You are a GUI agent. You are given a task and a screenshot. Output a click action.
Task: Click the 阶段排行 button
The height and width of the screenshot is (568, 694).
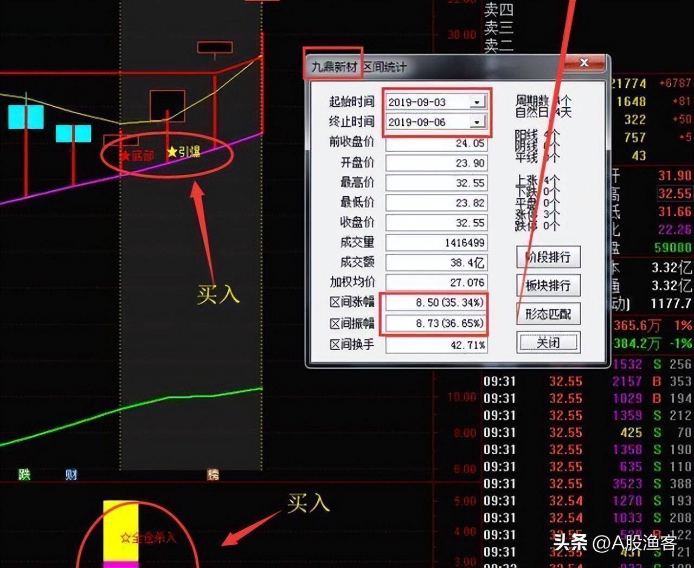[x=548, y=257]
